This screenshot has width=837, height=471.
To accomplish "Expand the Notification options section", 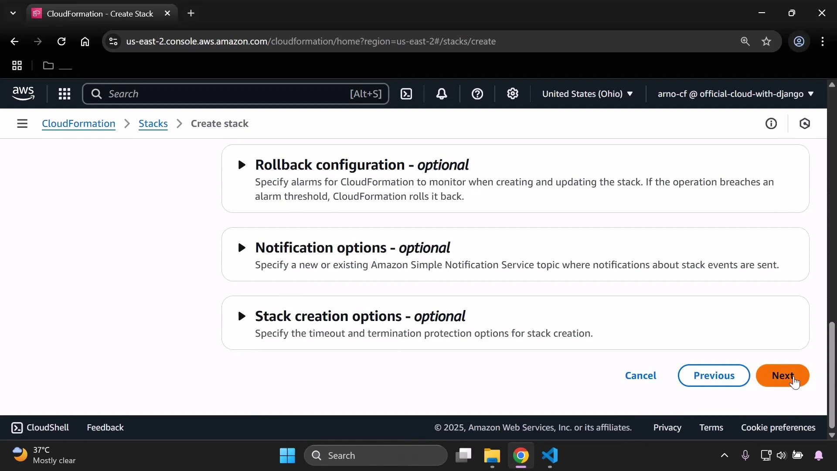I will click(x=242, y=248).
